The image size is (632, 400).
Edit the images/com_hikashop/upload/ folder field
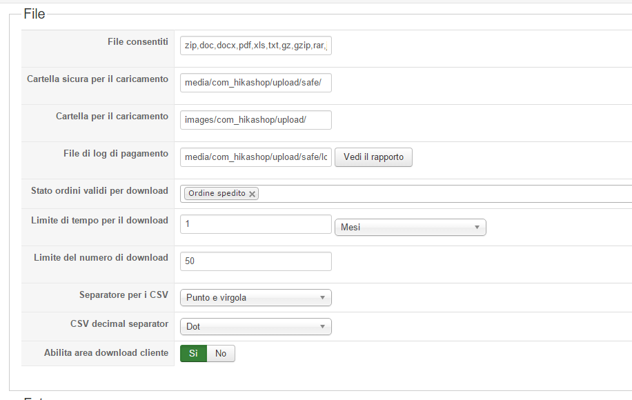pos(255,120)
